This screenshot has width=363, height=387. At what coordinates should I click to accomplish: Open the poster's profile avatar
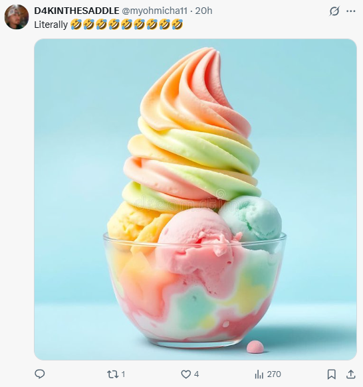tap(17, 17)
